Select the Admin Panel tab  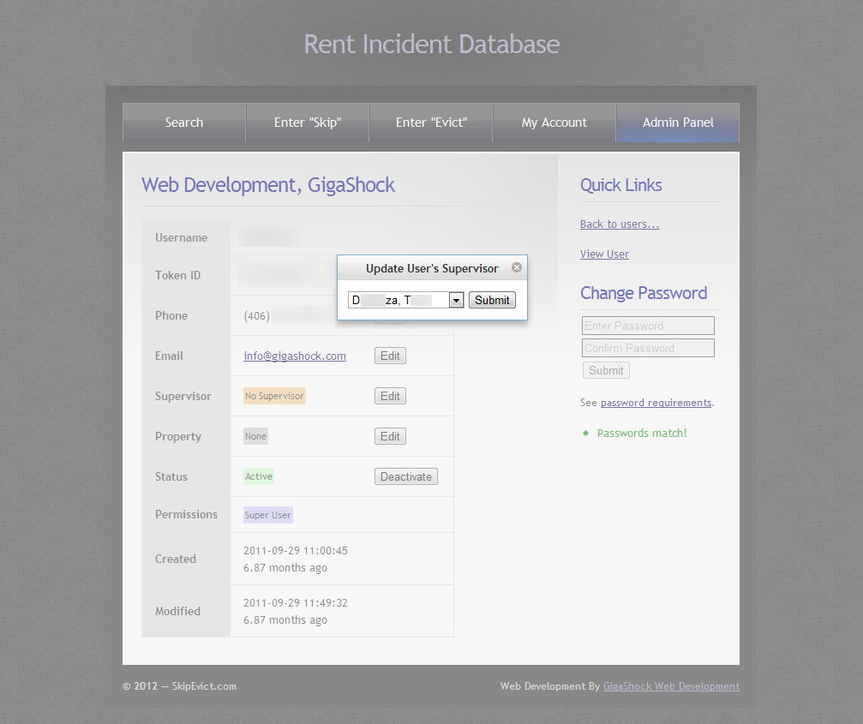[x=678, y=123]
